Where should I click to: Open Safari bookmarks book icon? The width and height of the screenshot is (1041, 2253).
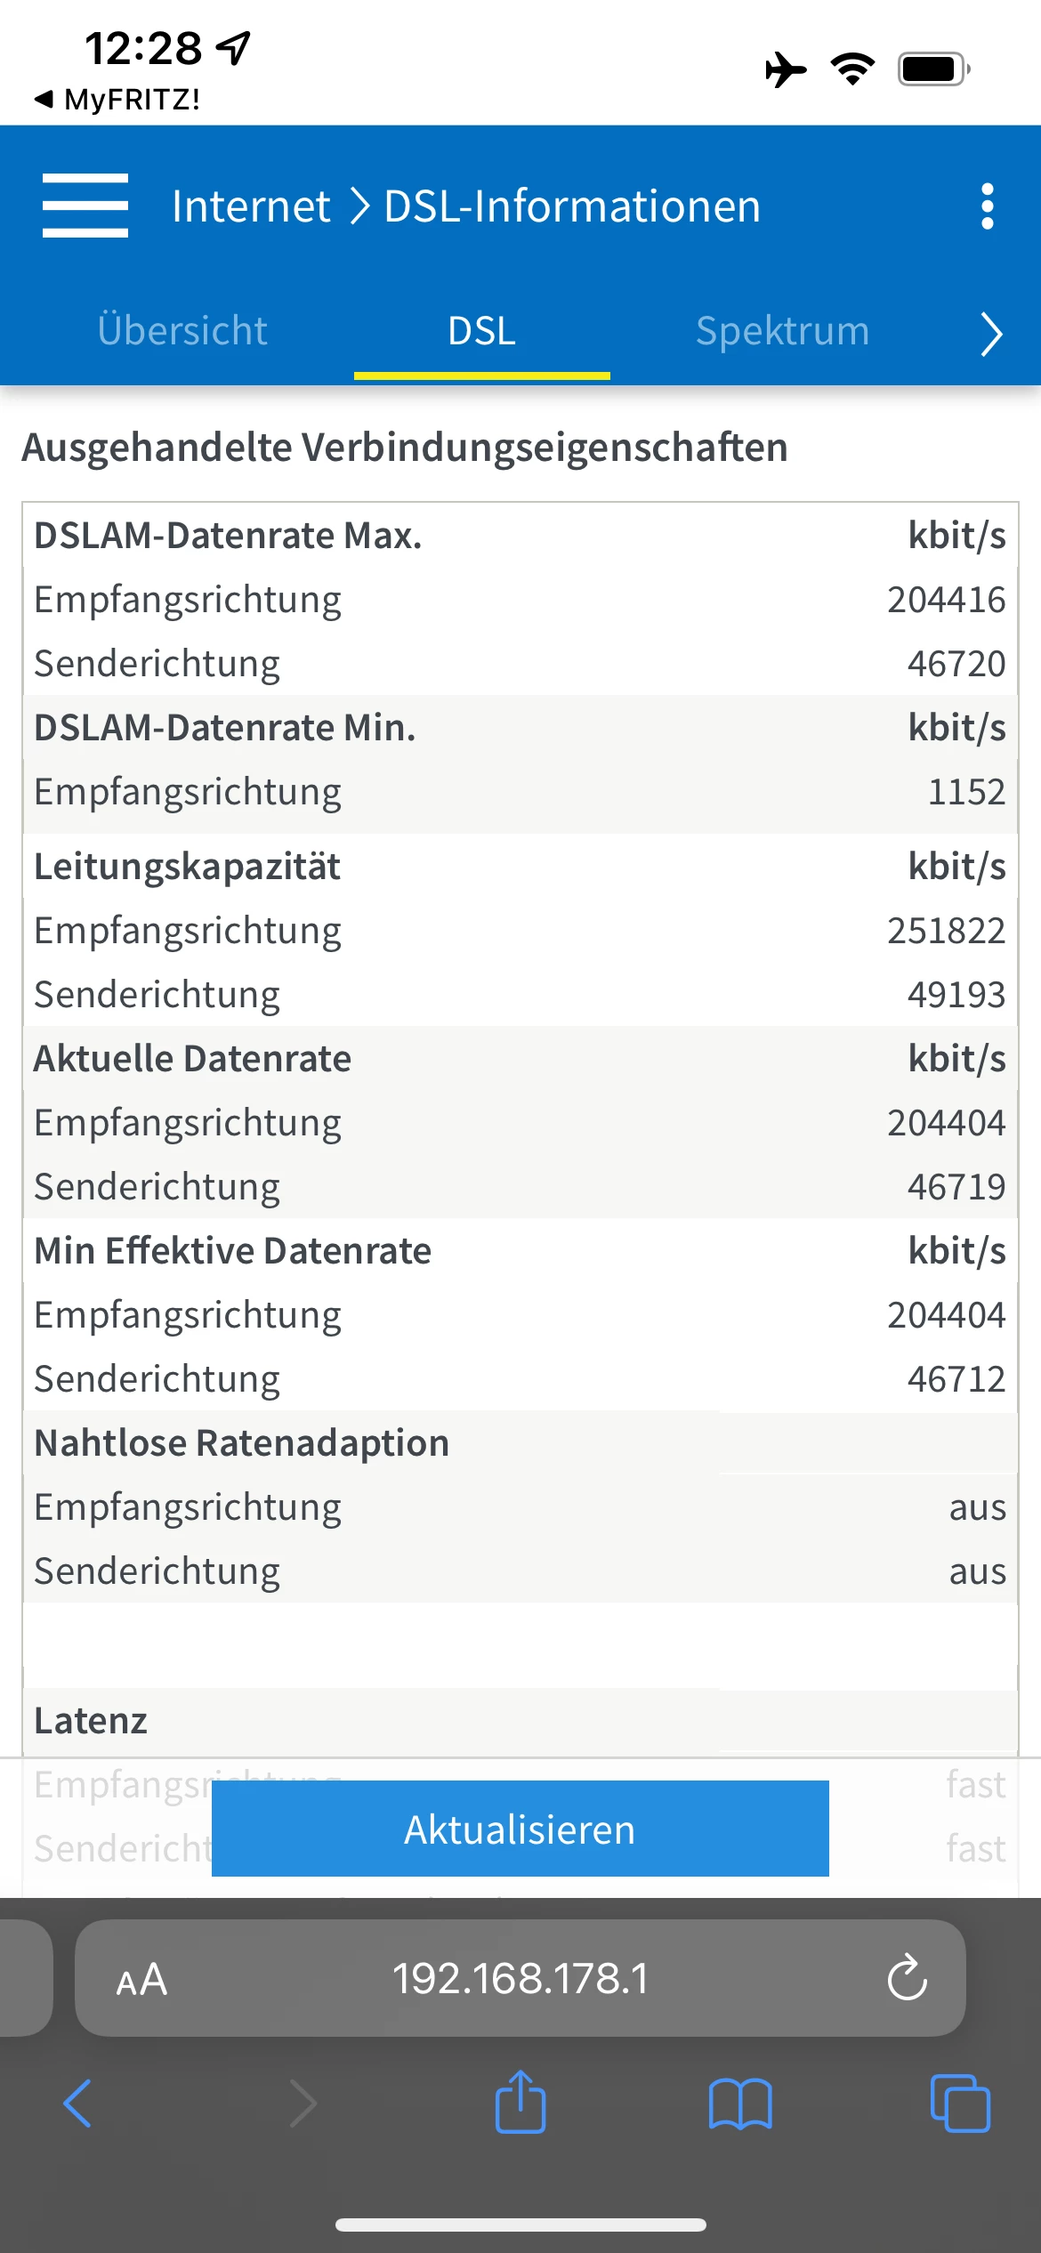[x=740, y=2104]
